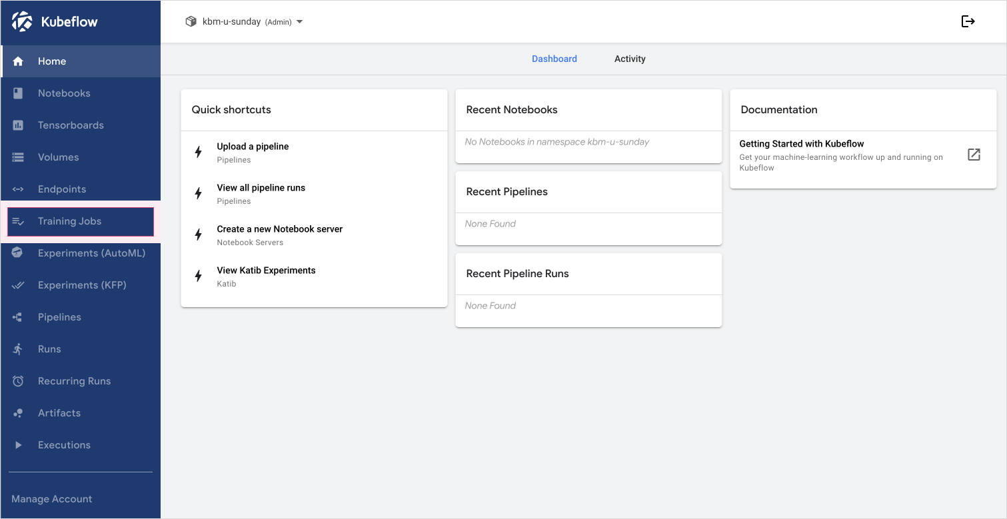Click the Executions play triangle icon

(x=18, y=445)
